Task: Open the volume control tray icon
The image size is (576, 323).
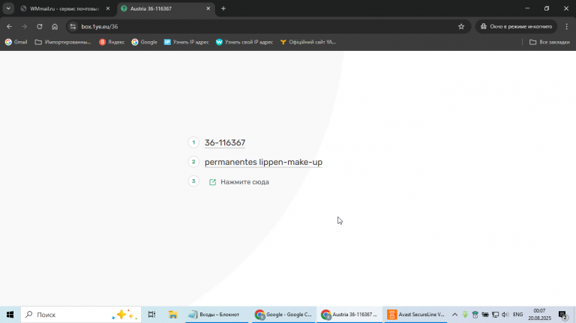Action: coord(505,315)
